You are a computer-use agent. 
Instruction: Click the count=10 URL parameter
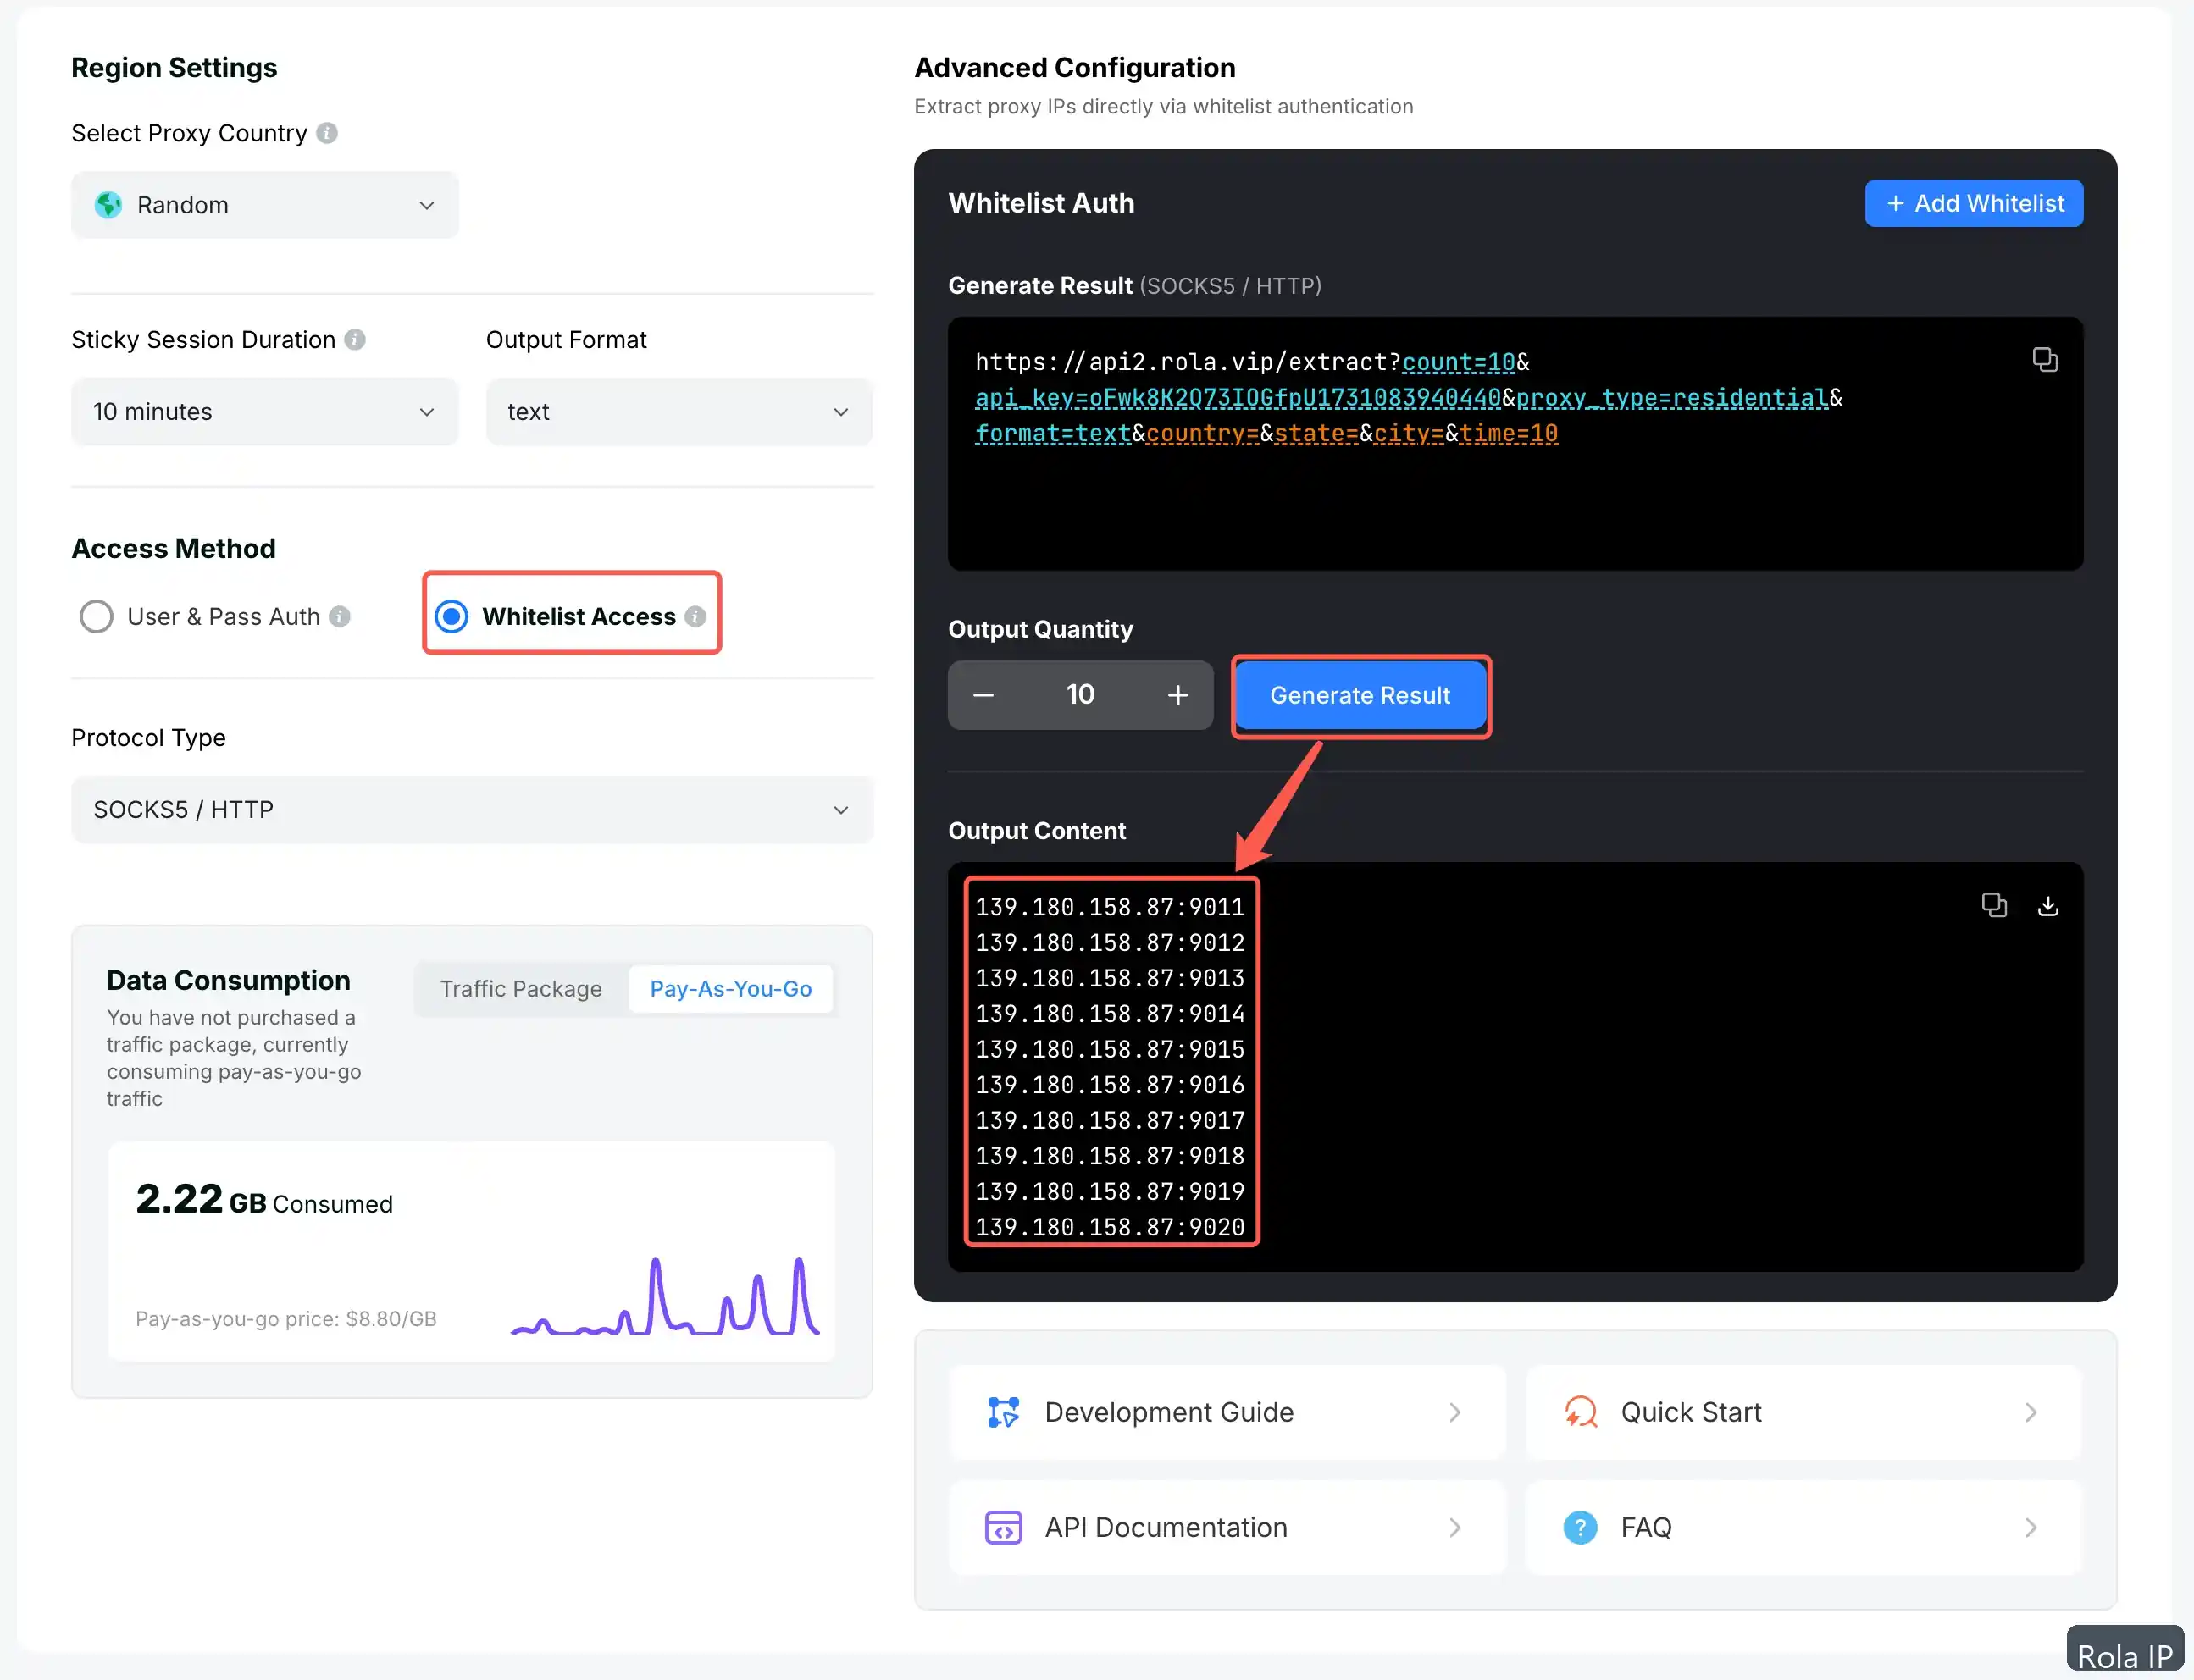click(x=1459, y=362)
